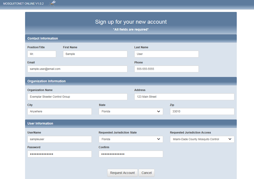This screenshot has height=179, width=254.
Task: Click the Organization Name label
Action: (x=40, y=90)
